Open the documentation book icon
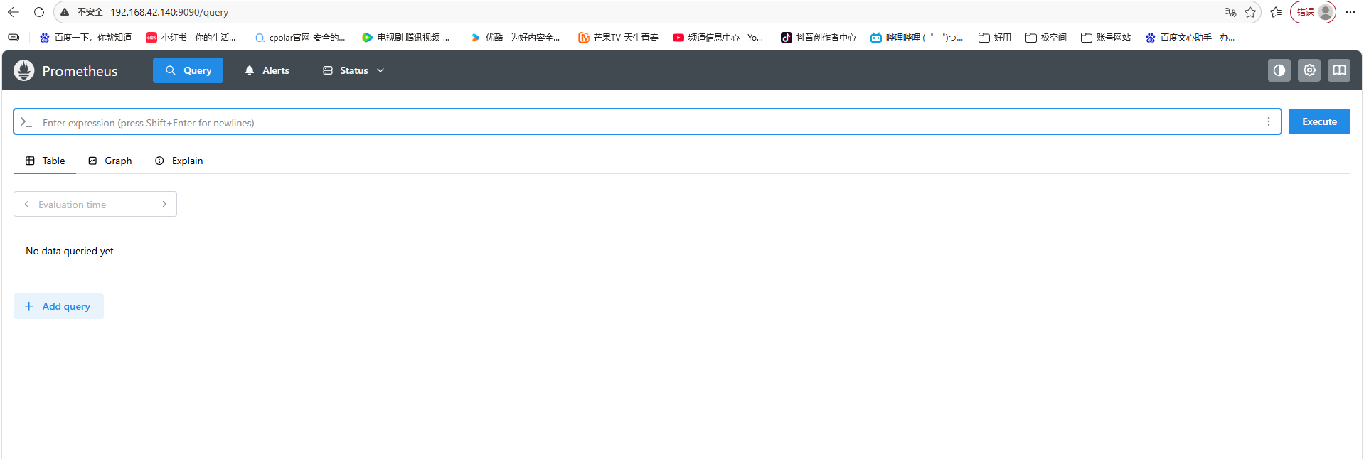Screen dimensions: 1364x459 point(1338,70)
